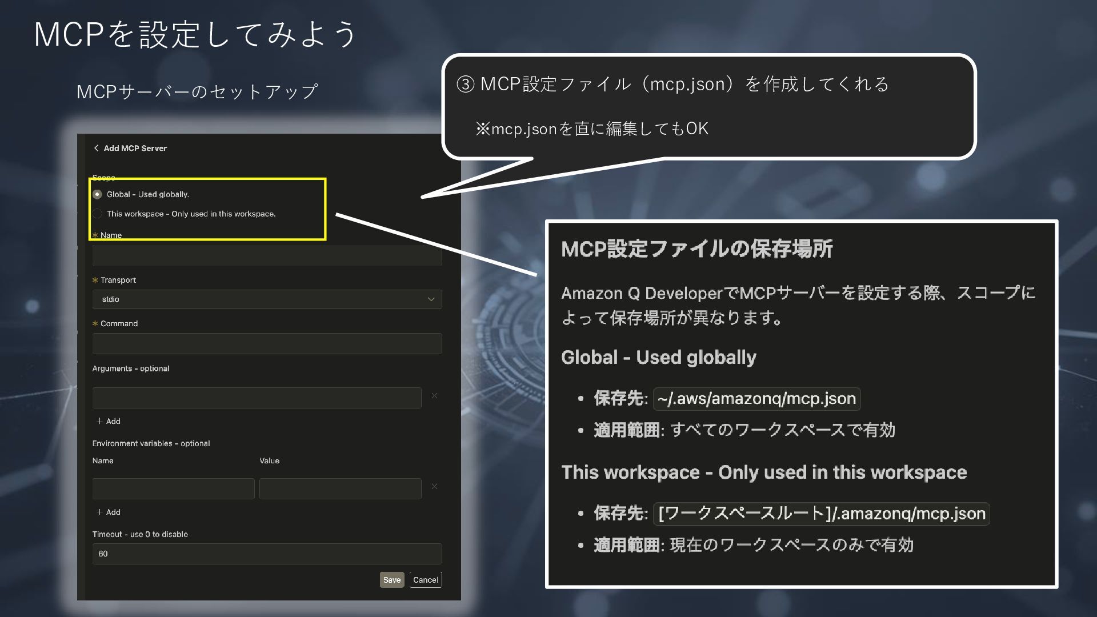Click the Arguments input field

coord(257,398)
